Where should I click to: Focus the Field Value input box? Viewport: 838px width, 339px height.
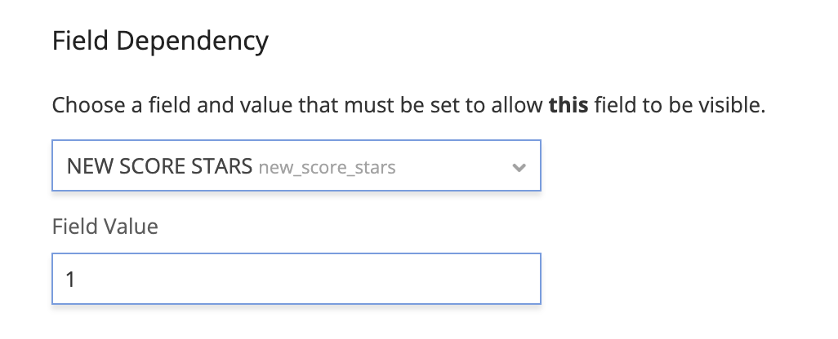(296, 280)
